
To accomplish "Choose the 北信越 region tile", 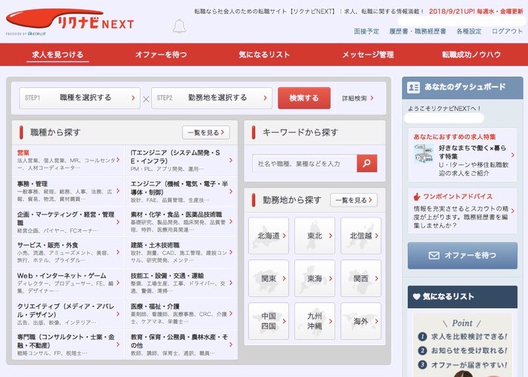I will pyautogui.click(x=361, y=236).
